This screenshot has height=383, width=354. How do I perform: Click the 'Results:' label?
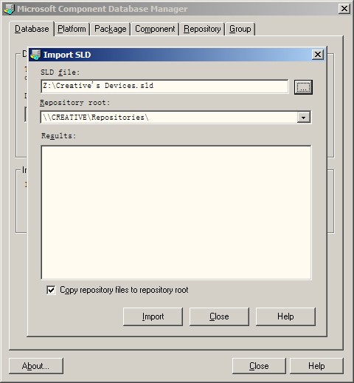click(59, 136)
